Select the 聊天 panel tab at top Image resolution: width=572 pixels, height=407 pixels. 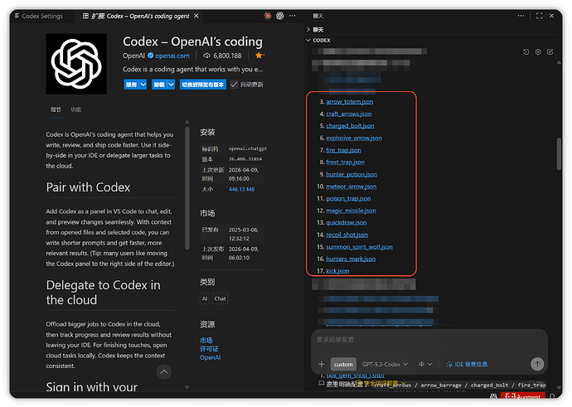pyautogui.click(x=318, y=16)
